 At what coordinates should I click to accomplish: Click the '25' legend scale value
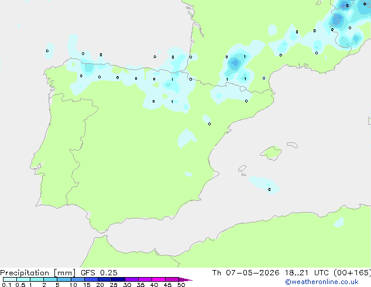tap(114, 285)
